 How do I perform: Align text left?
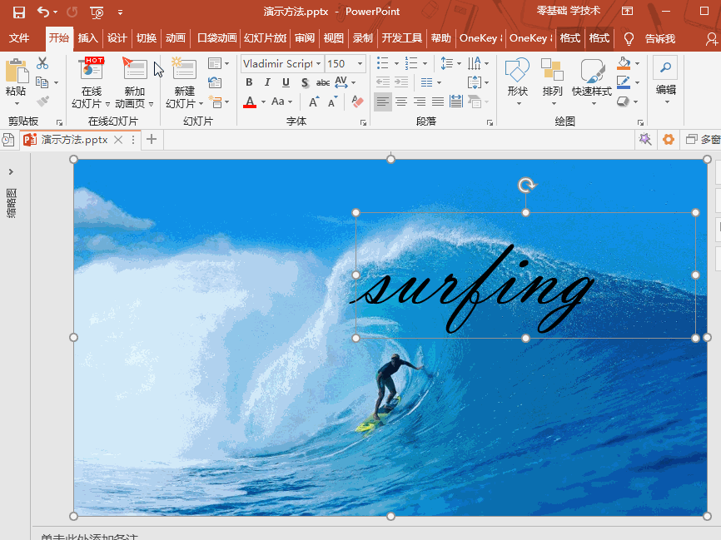[383, 102]
